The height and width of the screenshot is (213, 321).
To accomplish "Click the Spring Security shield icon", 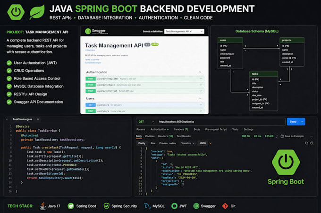I will coord(106,206).
